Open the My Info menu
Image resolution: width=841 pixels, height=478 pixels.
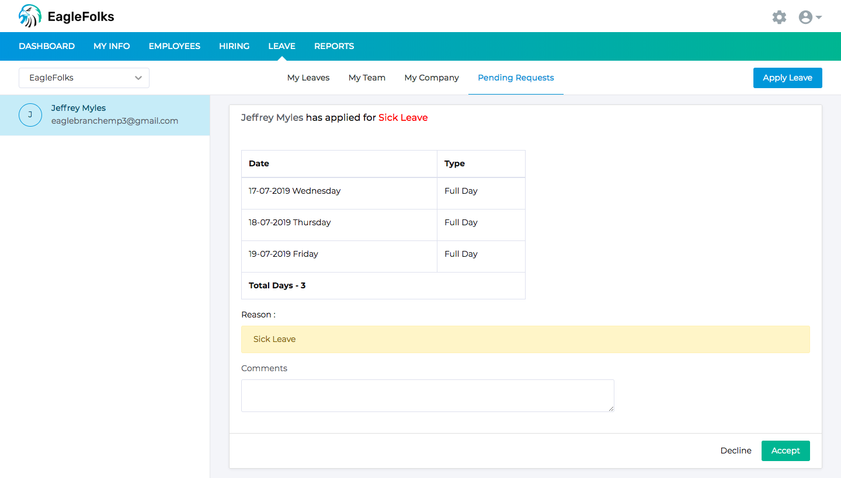pos(112,46)
